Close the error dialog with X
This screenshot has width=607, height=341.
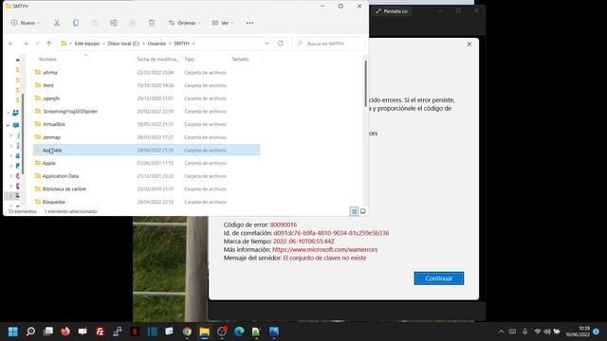tap(469, 45)
